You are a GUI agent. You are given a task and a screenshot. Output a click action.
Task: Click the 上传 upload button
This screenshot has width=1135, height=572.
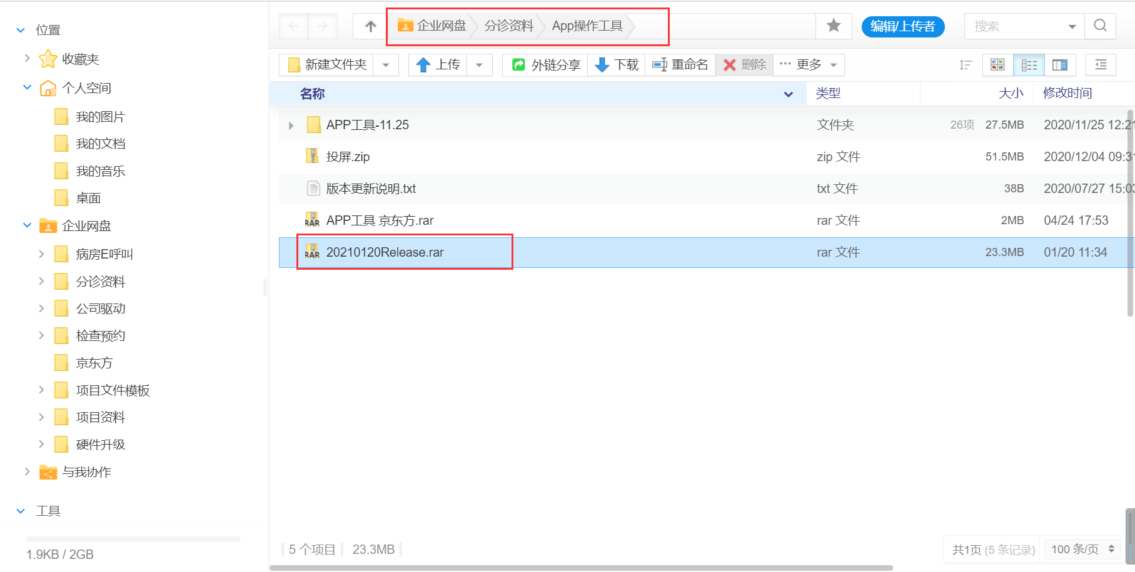pos(438,65)
